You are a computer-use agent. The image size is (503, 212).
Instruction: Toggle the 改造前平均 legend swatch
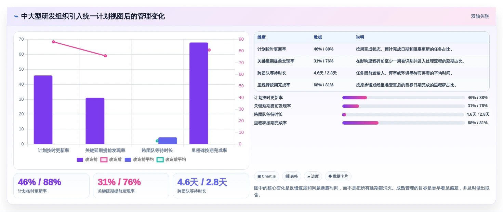tap(128, 160)
